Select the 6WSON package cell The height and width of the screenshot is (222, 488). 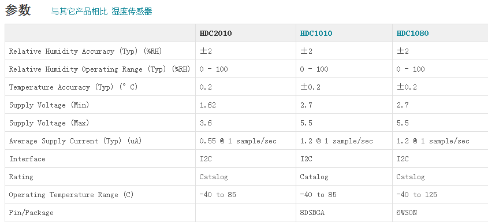[407, 213]
